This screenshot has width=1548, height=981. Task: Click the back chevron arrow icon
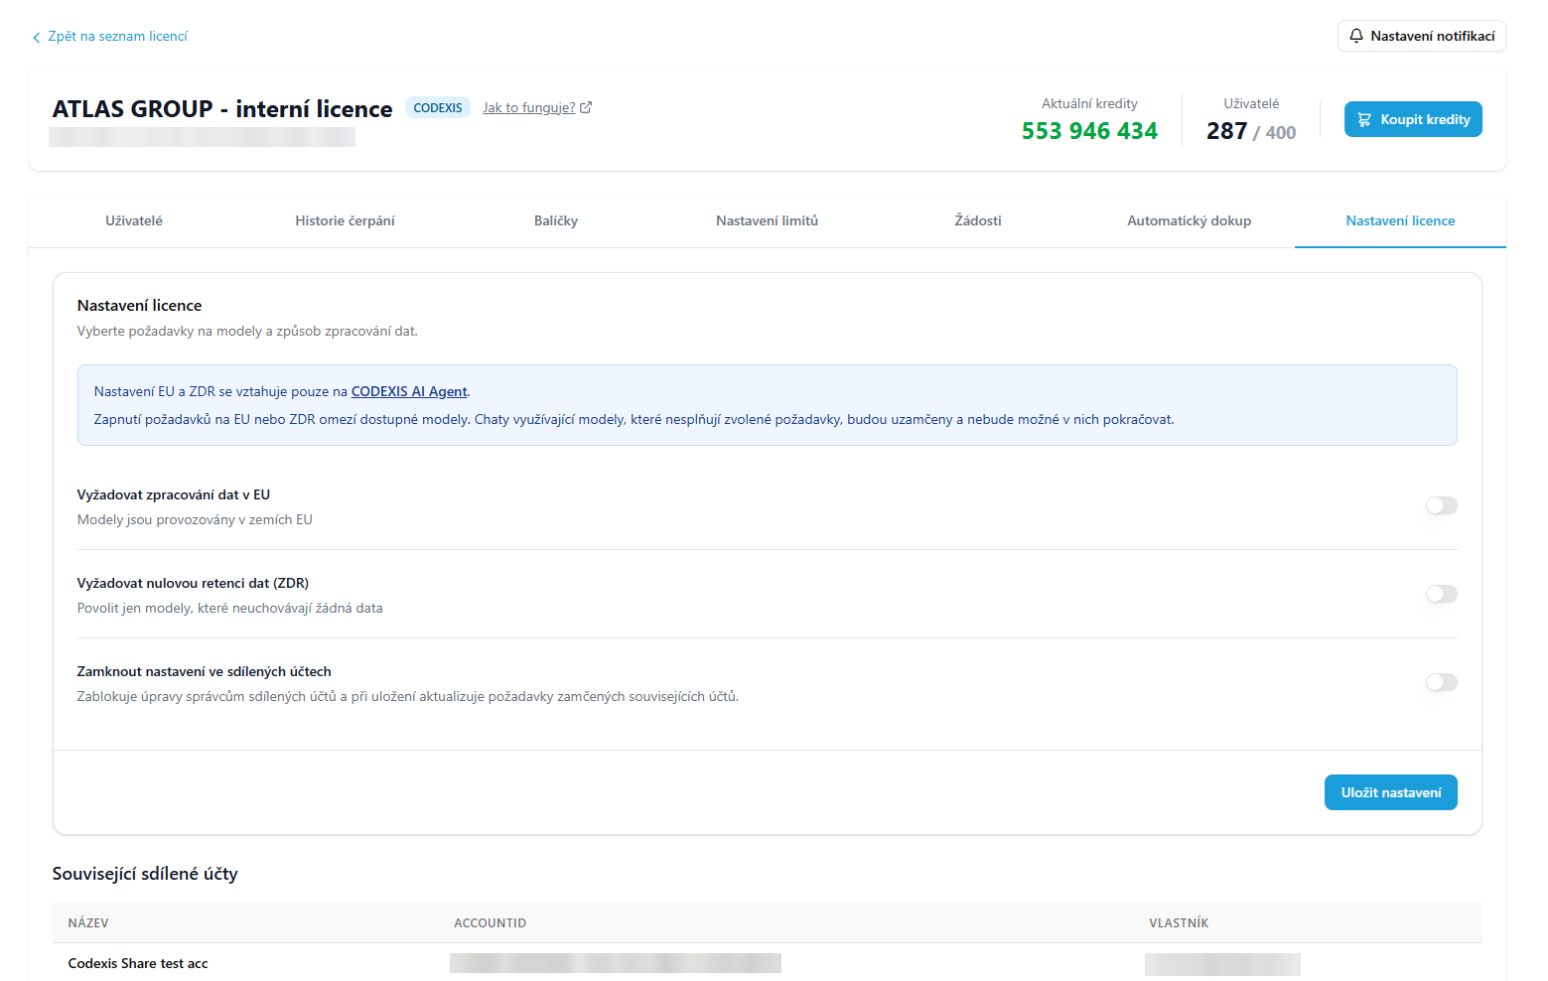37,38
